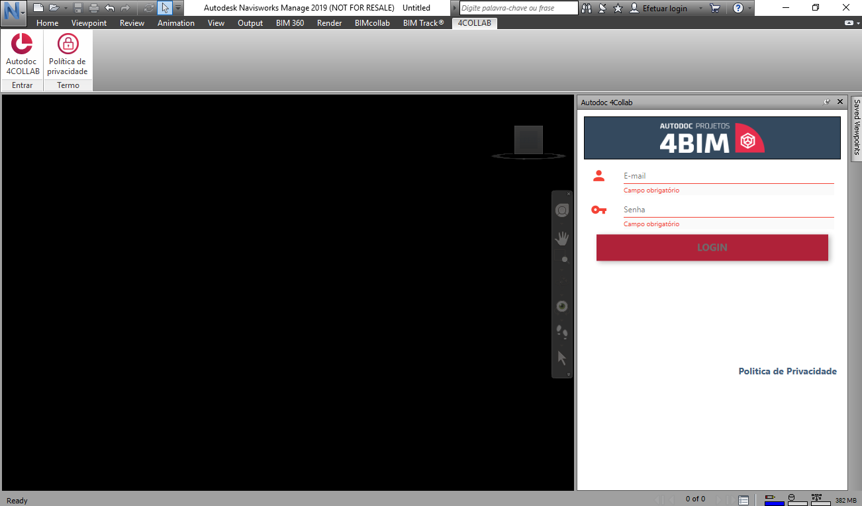
Task: Click the 382 MB memory indicator
Action: 846,500
